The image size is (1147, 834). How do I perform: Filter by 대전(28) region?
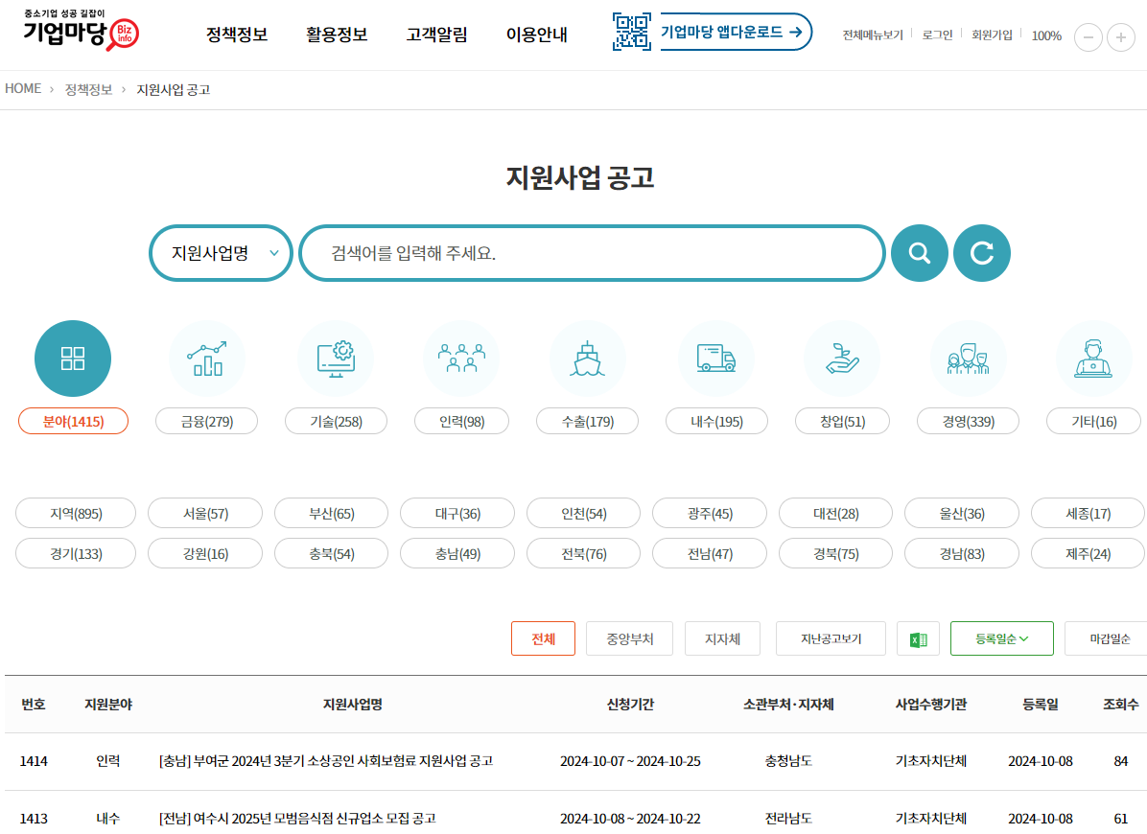coord(836,513)
